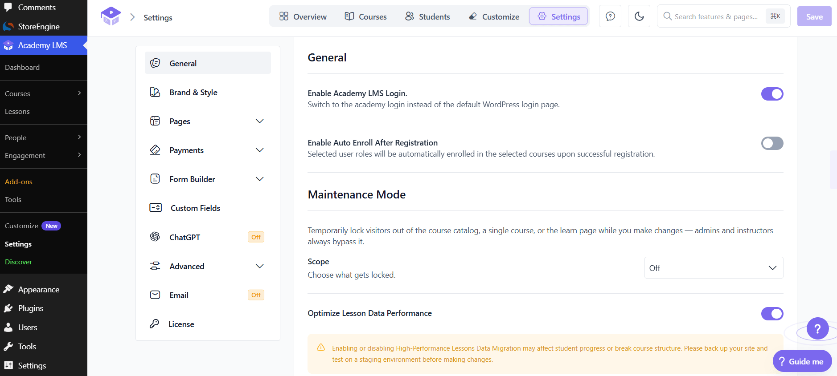Click the Academy LMS sidebar icon
Screen dimensions: 837x376
tap(8, 45)
